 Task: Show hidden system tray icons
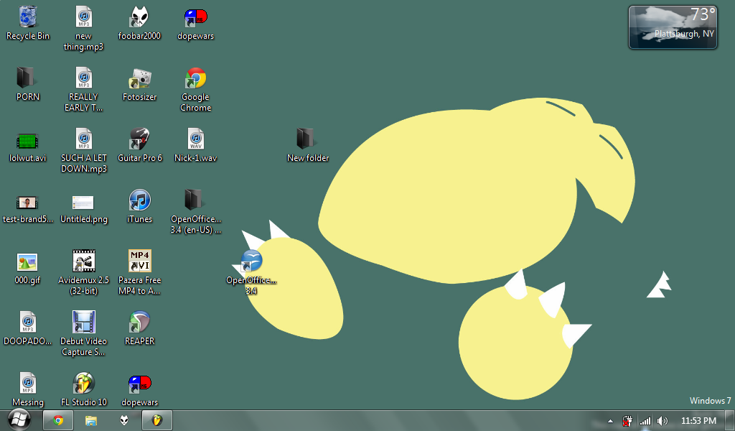point(610,421)
